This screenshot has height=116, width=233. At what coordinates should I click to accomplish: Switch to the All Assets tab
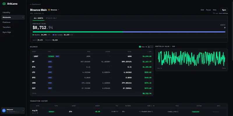[x=38, y=18]
